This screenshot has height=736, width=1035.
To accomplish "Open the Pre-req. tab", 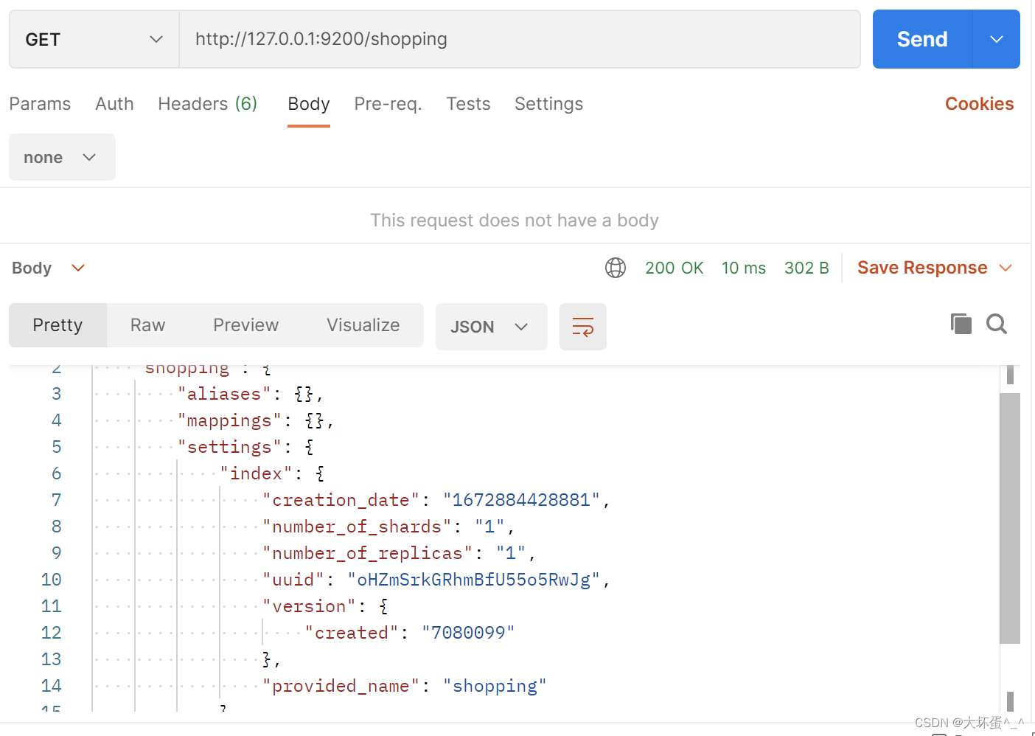I will [x=388, y=104].
